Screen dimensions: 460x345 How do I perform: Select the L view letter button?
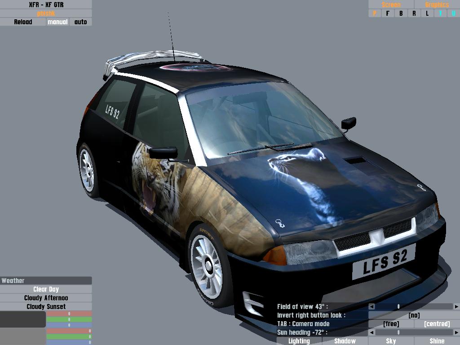pos(428,13)
